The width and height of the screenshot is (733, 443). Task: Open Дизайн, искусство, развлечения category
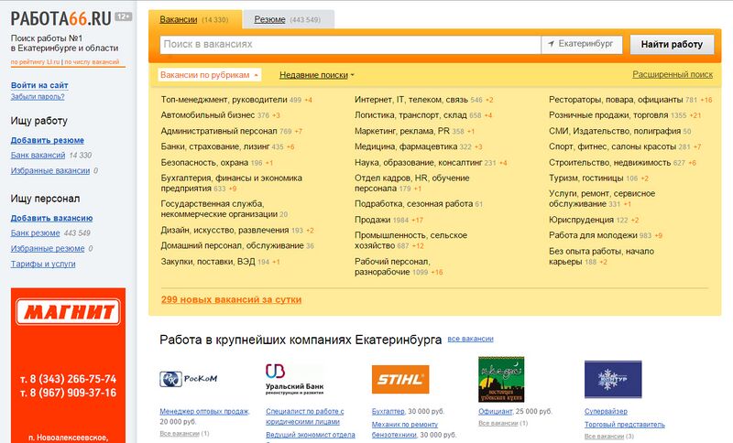tap(224, 230)
